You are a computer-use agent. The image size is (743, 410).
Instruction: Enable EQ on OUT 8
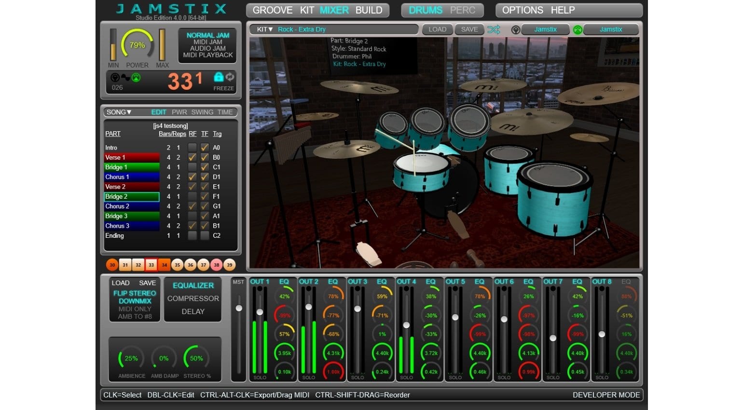(626, 282)
